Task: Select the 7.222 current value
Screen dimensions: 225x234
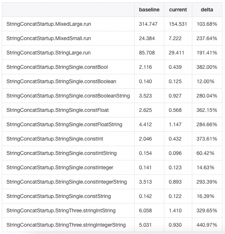Action: pos(175,38)
